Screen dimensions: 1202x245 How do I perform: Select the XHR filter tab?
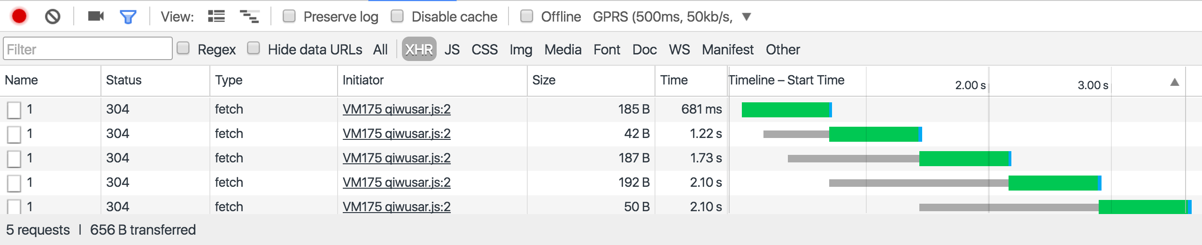tap(419, 49)
